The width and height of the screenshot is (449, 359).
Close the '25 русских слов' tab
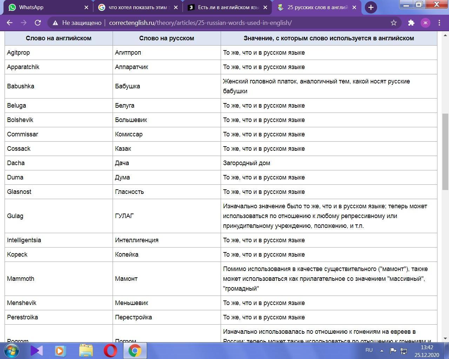354,7
